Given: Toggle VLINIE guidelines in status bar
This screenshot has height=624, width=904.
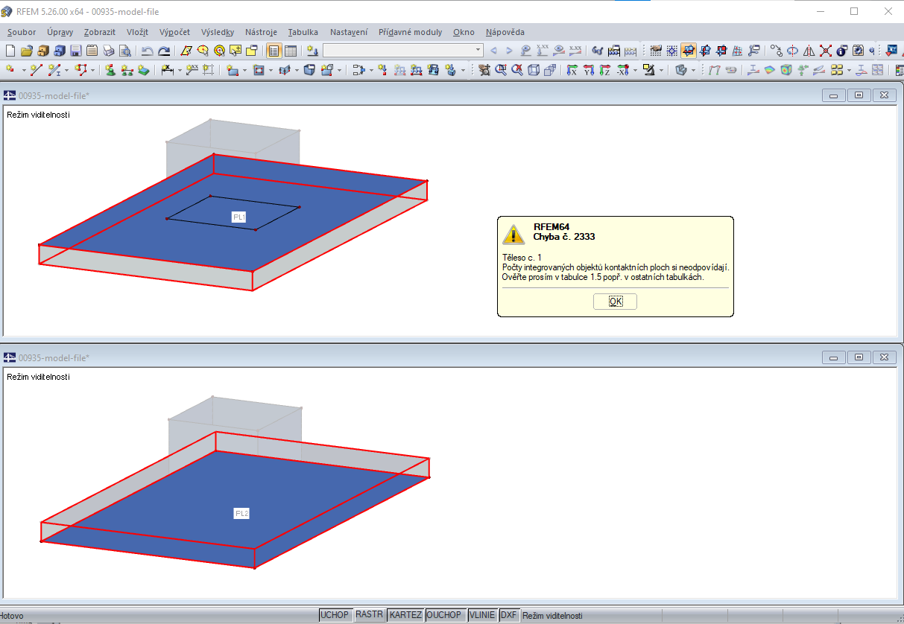Looking at the screenshot, I should click(x=482, y=615).
